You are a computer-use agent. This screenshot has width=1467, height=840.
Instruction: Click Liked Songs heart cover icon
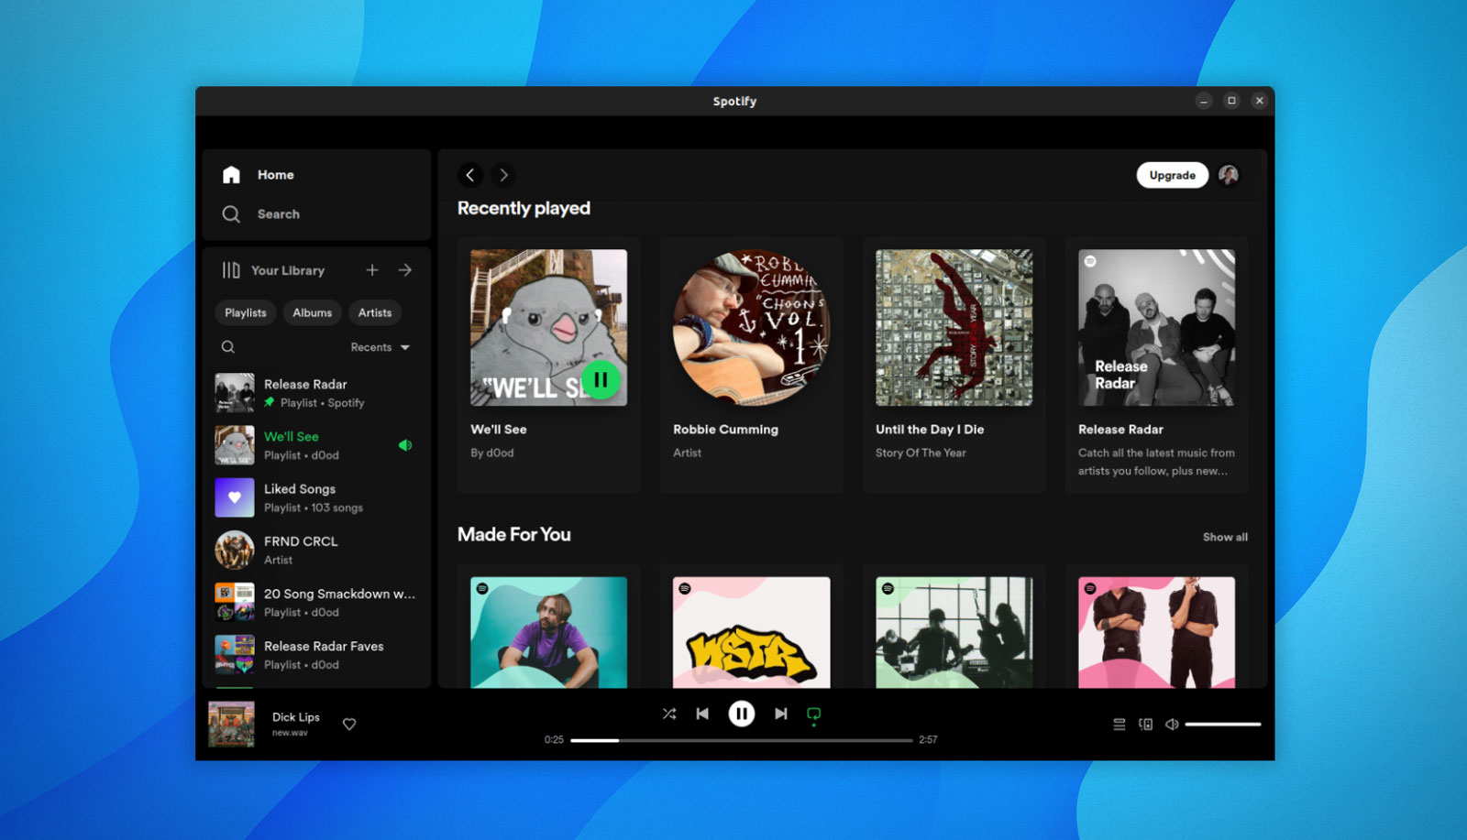[x=235, y=497]
